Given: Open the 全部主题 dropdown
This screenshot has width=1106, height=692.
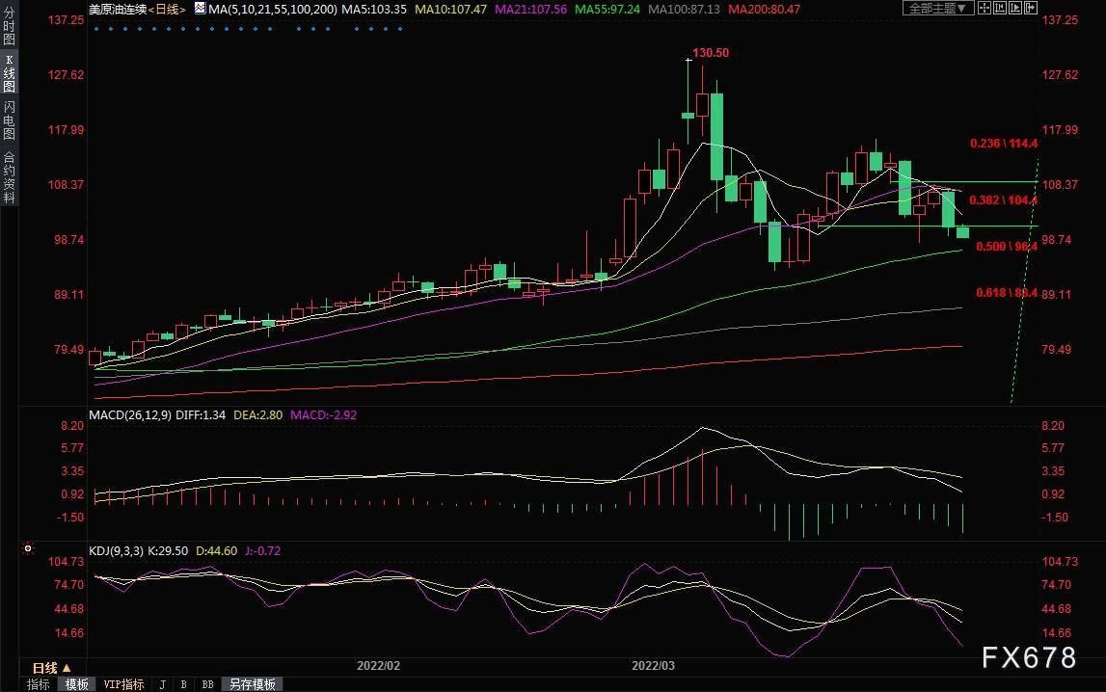Looking at the screenshot, I should (938, 8).
